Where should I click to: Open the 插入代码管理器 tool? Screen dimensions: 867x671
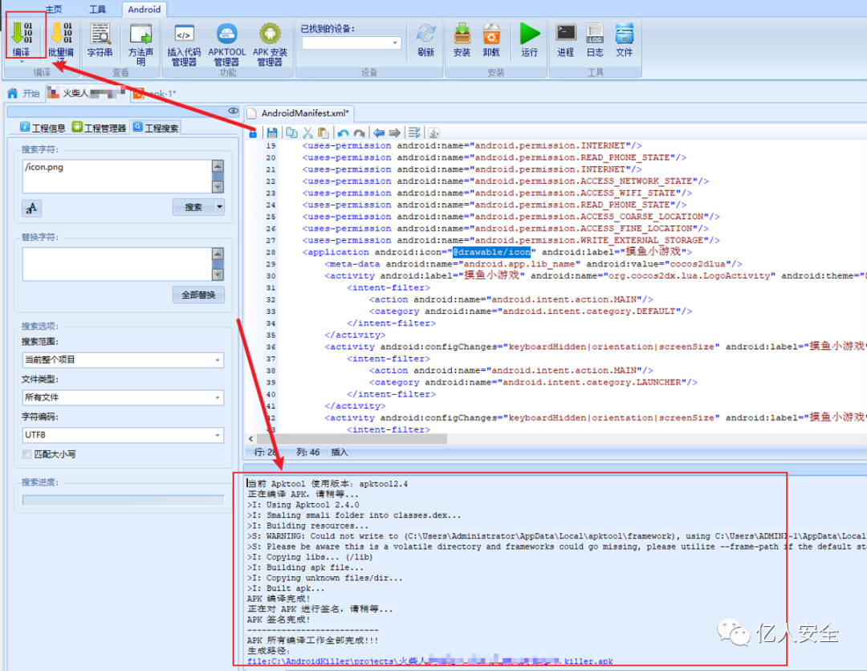(184, 44)
